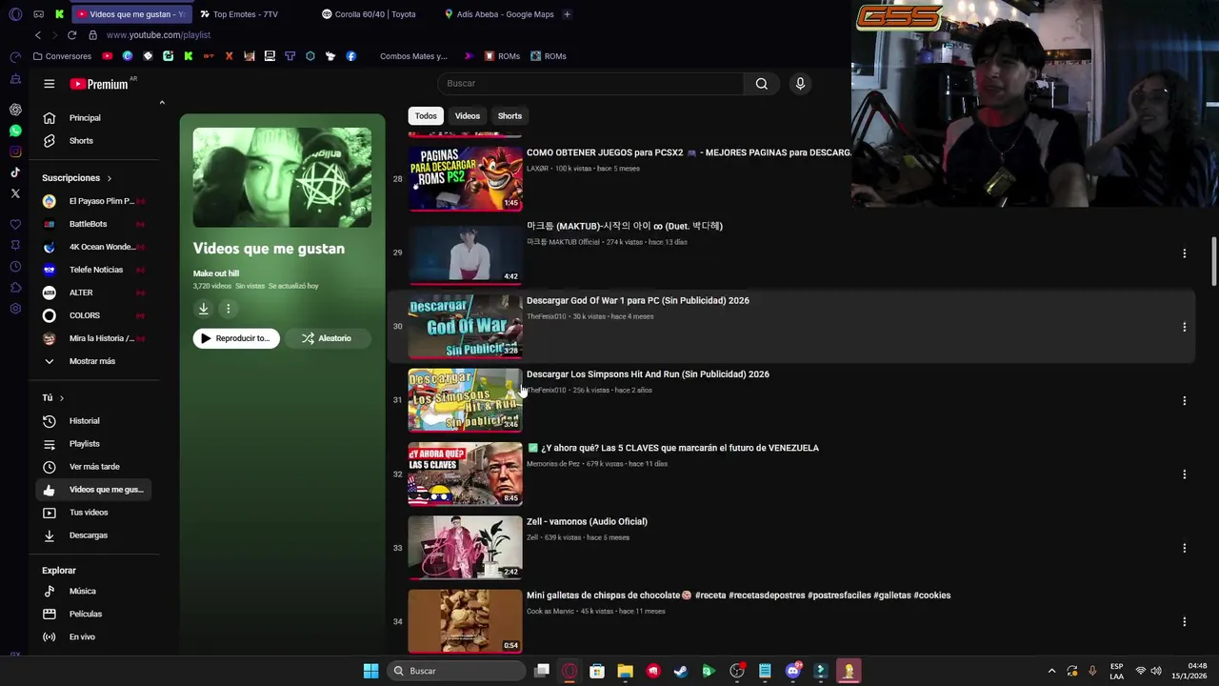This screenshot has width=1219, height=686.
Task: Show hidden system tray icons
Action: tap(1051, 671)
